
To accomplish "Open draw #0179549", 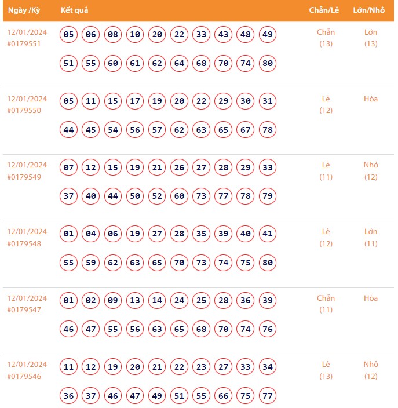I will tap(24, 177).
